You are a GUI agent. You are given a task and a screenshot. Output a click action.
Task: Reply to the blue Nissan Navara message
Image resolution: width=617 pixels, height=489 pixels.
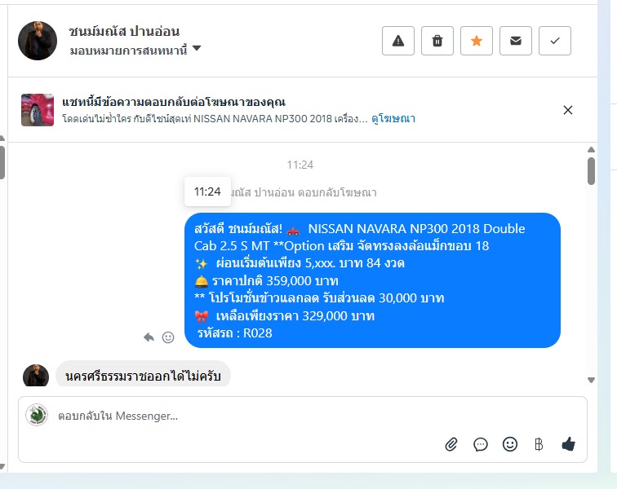click(x=149, y=337)
